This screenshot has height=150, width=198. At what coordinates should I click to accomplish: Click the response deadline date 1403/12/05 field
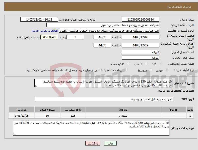point(141,37)
